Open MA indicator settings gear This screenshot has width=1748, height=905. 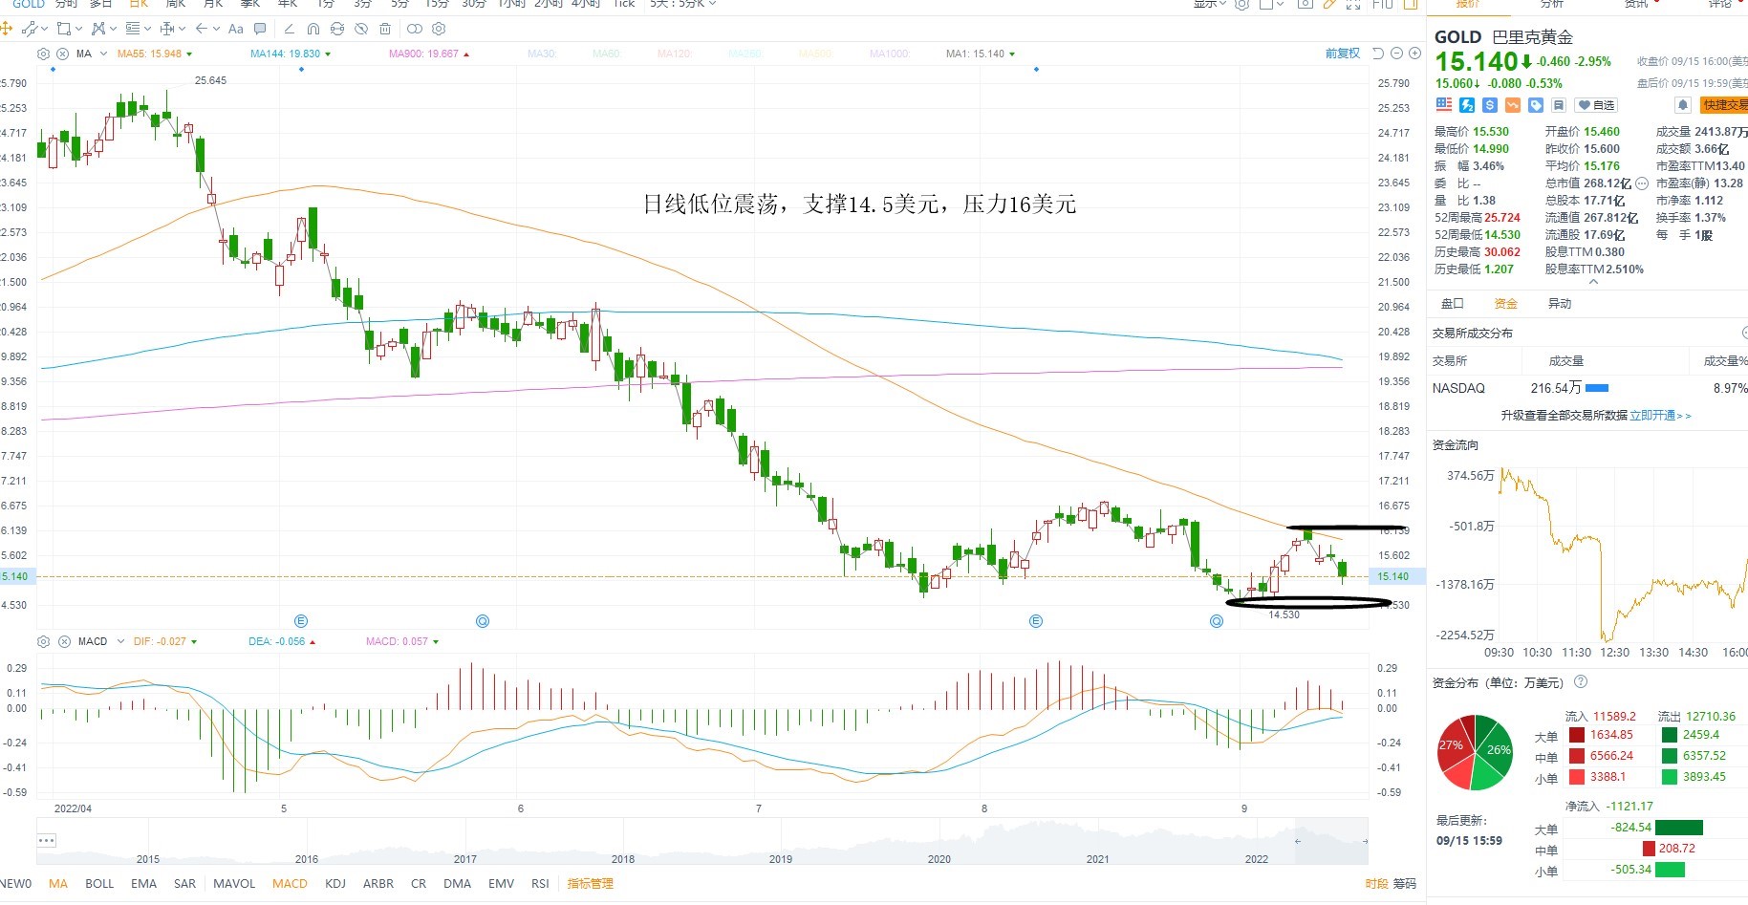(43, 54)
